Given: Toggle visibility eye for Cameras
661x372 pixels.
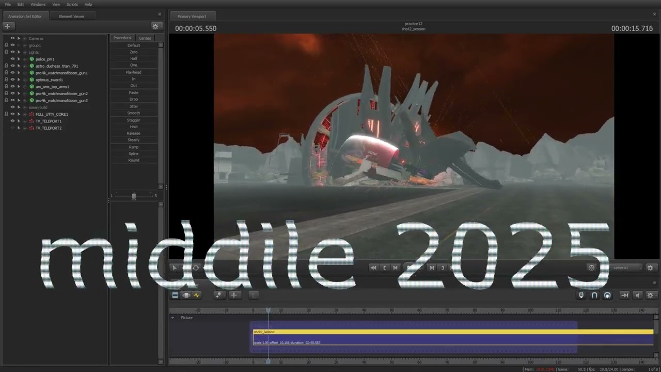Looking at the screenshot, I should pos(12,39).
